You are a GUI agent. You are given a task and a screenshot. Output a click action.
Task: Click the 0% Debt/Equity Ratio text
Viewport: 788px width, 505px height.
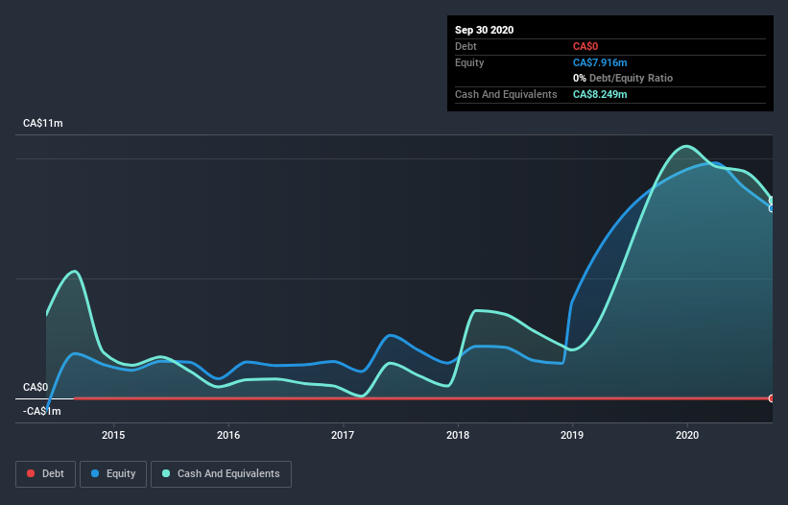[x=623, y=79]
